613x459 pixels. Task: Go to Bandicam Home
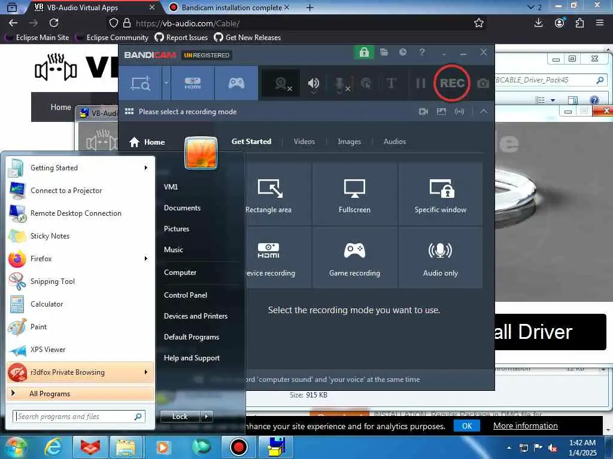pyautogui.click(x=147, y=142)
